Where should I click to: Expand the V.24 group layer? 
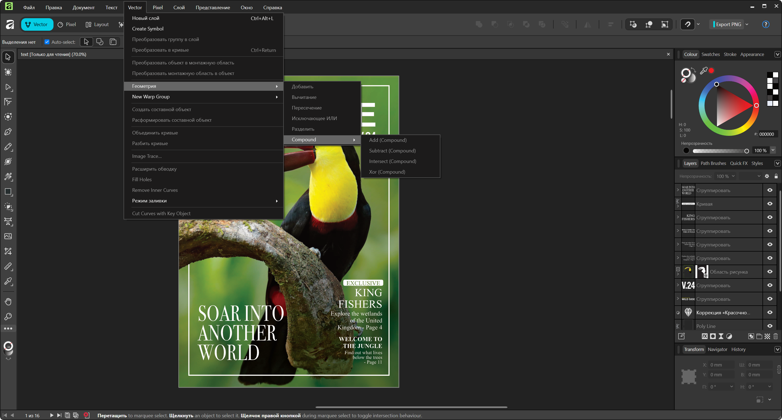(678, 285)
